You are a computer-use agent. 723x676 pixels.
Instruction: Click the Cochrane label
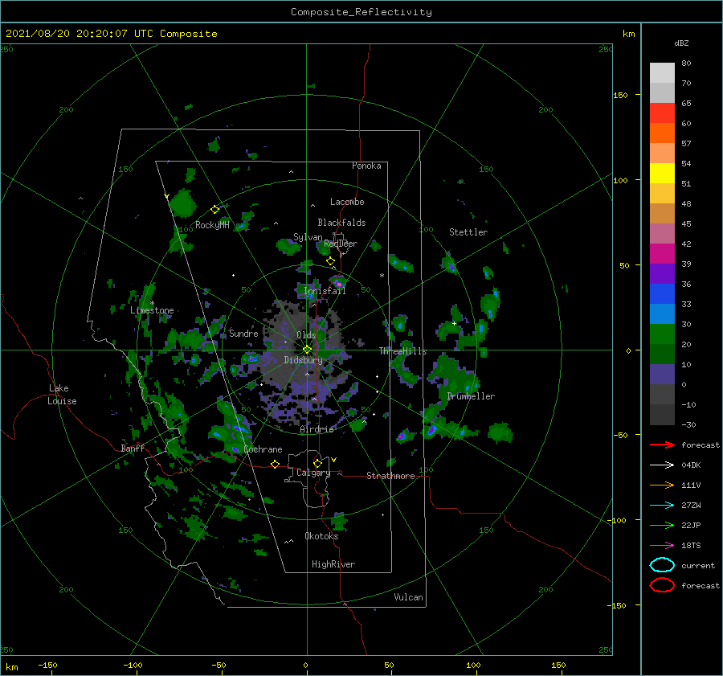263,449
